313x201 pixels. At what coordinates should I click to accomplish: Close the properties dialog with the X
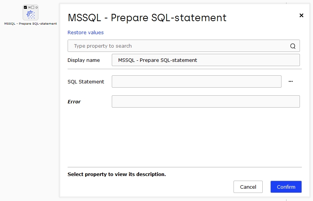click(301, 15)
